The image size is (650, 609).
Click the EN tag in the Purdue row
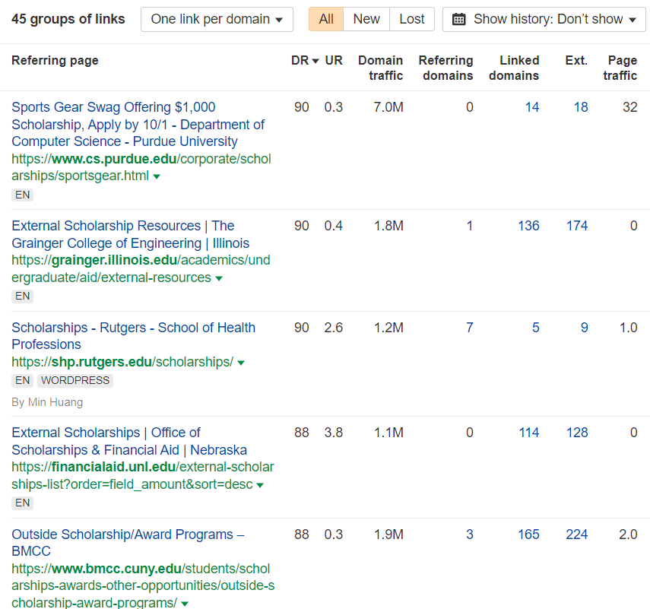(x=22, y=195)
